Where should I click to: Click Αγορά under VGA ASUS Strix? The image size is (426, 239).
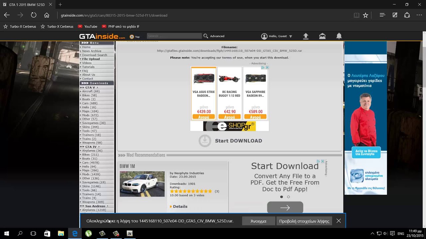pos(204,117)
